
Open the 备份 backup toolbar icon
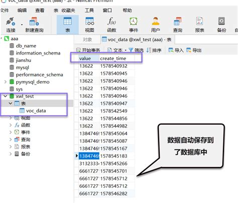point(221,21)
